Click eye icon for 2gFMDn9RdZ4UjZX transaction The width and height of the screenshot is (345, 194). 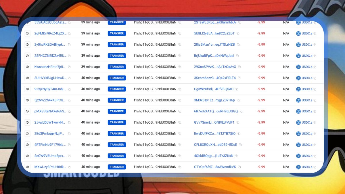pyautogui.click(x=27, y=33)
